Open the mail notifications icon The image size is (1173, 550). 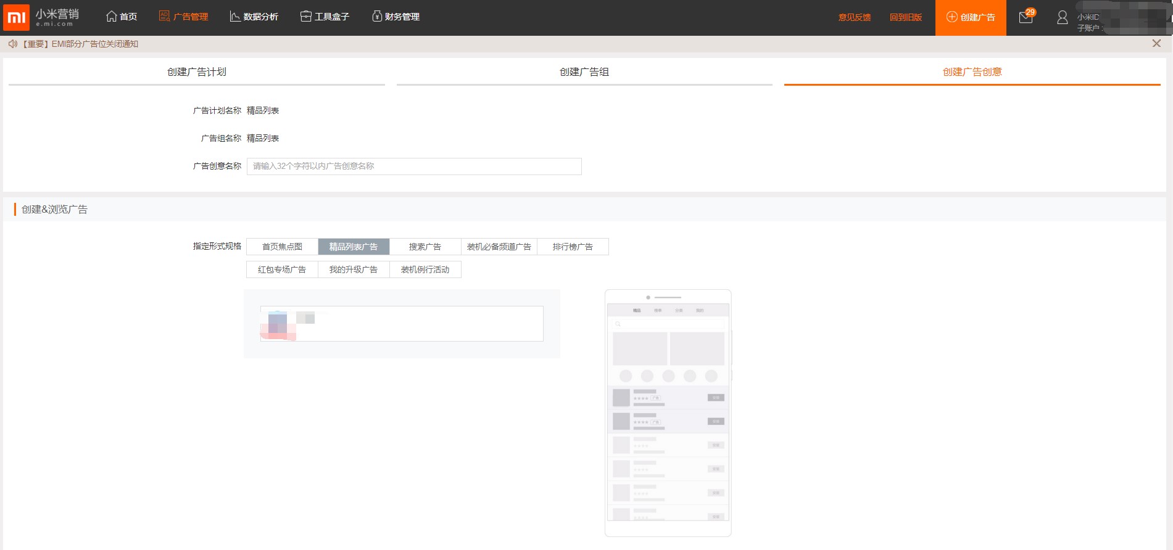(1026, 17)
